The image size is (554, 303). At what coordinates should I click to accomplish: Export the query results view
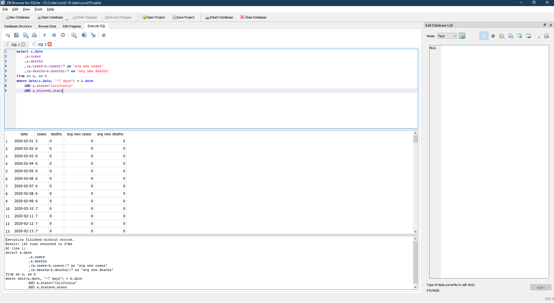74,35
